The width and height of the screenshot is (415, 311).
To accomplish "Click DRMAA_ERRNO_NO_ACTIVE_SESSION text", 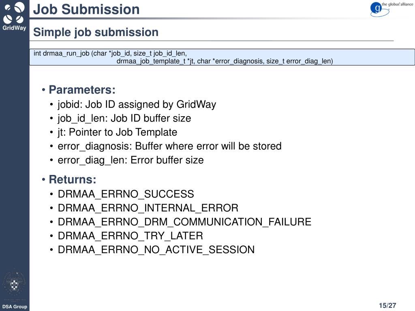I will pyautogui.click(x=156, y=249).
